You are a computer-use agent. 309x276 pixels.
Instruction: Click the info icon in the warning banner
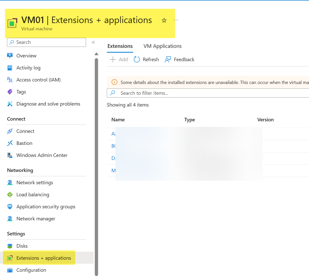(114, 82)
